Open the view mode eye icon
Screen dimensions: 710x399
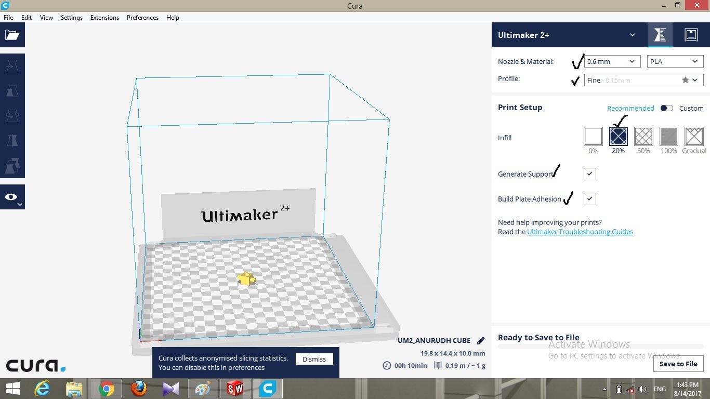click(10, 197)
